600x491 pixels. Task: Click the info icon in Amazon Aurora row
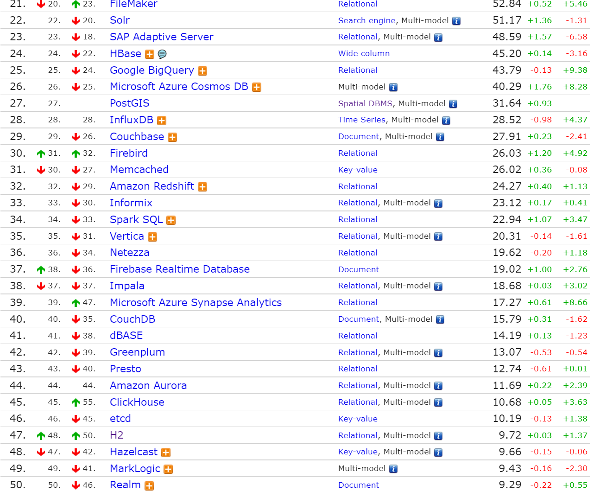click(x=438, y=386)
